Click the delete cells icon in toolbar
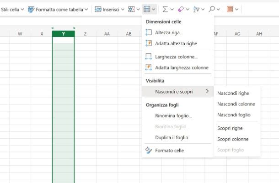 132,9
